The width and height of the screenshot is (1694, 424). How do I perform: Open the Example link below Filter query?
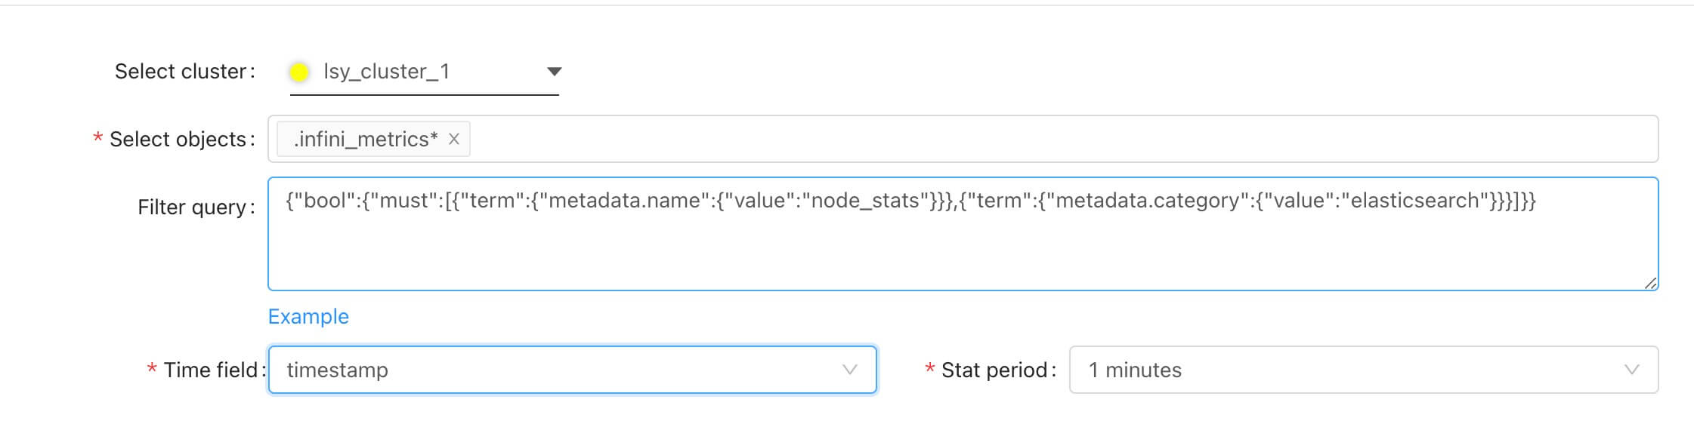pyautogui.click(x=308, y=316)
